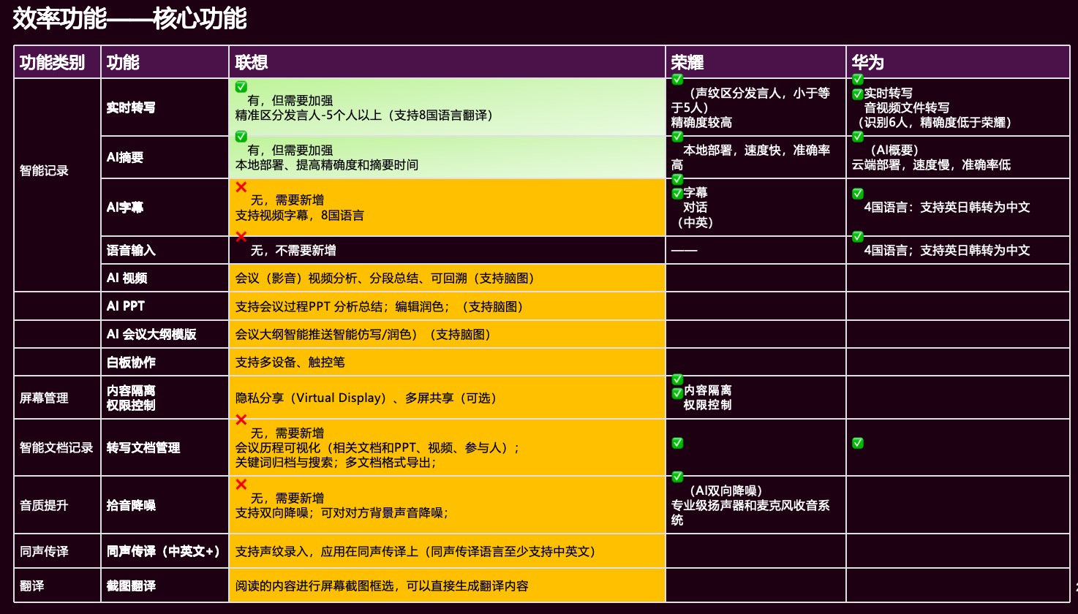Select the 联想 column header
Screen dimensions: 1078x614
click(x=447, y=62)
